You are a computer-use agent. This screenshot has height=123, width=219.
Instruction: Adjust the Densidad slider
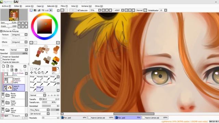[x=51, y=106]
